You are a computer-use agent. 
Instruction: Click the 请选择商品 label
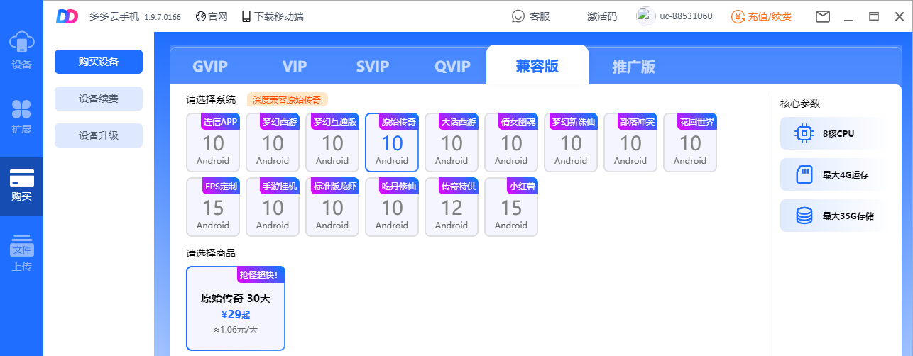coord(211,253)
